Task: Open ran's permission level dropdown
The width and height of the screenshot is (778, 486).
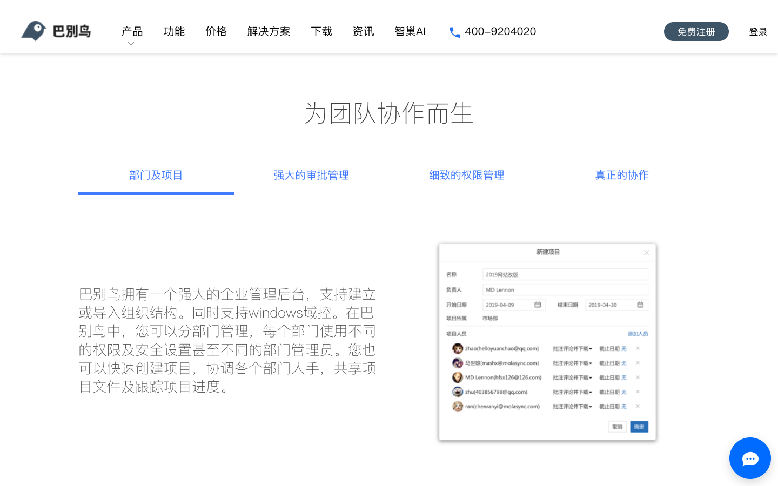Action: click(573, 406)
